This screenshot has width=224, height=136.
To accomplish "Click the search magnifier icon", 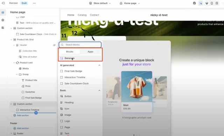I will tap(62, 45).
